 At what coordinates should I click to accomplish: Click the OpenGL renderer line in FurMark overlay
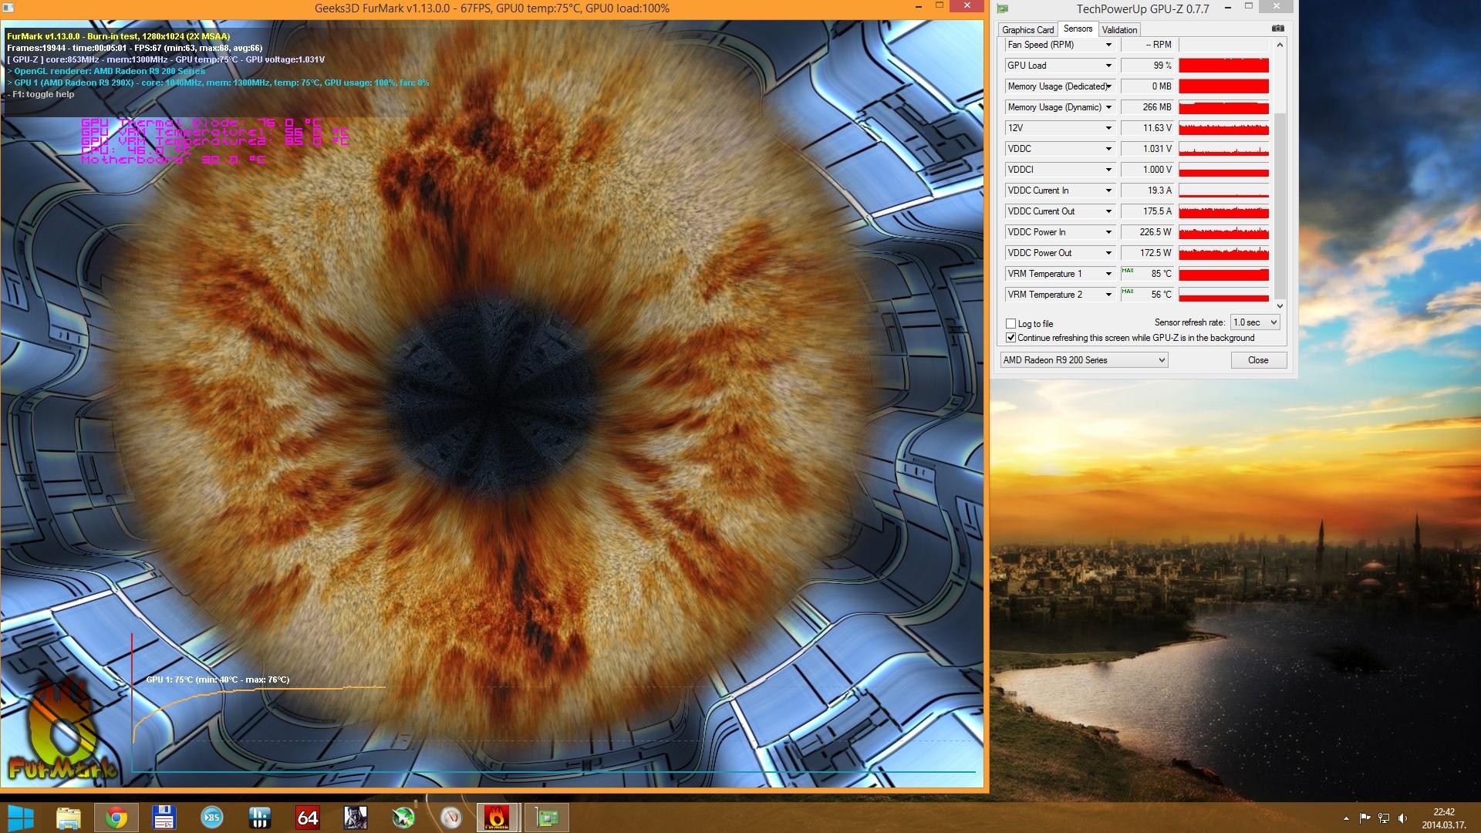106,71
